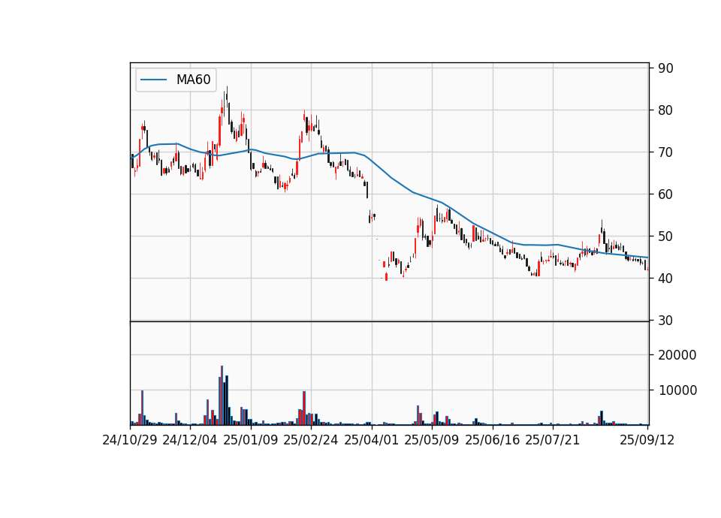
Task: Select the 25/06/16 date label
Action: point(493,440)
